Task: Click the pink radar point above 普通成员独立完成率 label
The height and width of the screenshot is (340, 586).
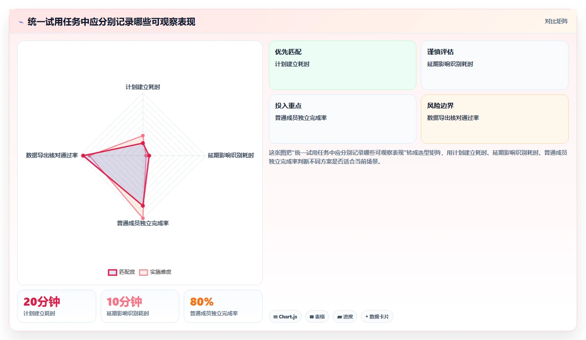Action: (x=143, y=218)
